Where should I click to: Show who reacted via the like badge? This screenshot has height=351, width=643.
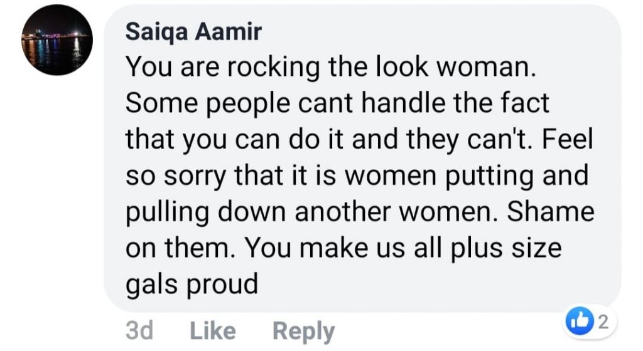589,322
